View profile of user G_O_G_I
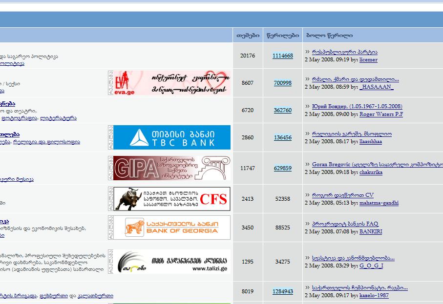Image resolution: width=443 pixels, height=304 pixels. tap(371, 266)
